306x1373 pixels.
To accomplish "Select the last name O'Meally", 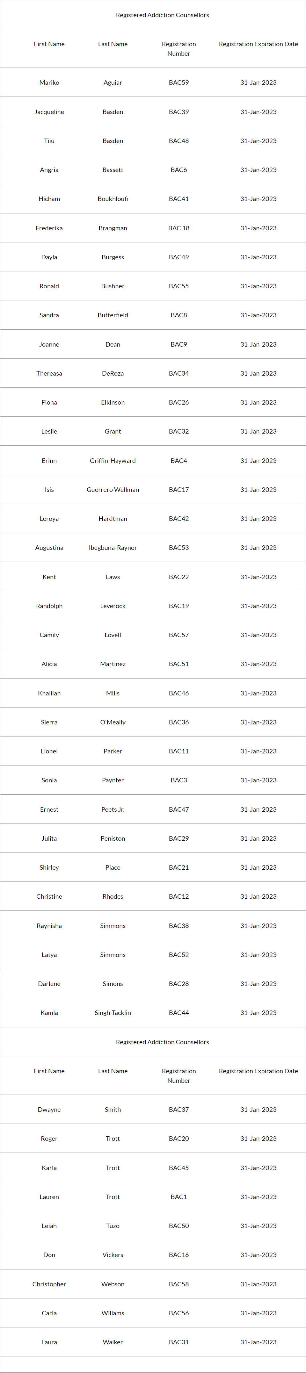I will [x=113, y=722].
